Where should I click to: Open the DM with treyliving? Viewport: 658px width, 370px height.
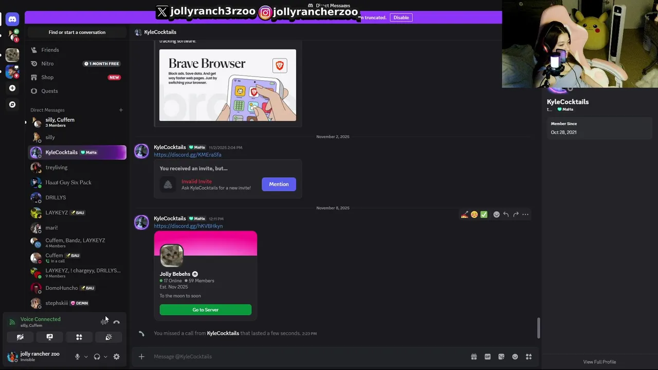[x=77, y=168]
